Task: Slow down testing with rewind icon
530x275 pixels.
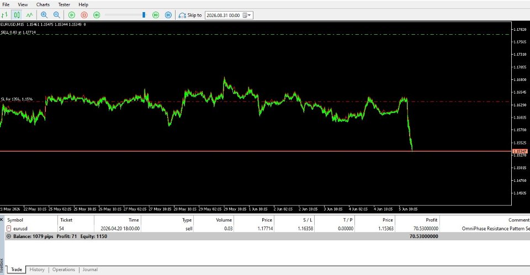Action: coord(97,15)
